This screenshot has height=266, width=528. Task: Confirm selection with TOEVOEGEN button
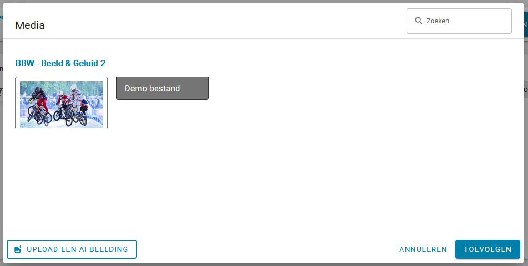point(488,249)
